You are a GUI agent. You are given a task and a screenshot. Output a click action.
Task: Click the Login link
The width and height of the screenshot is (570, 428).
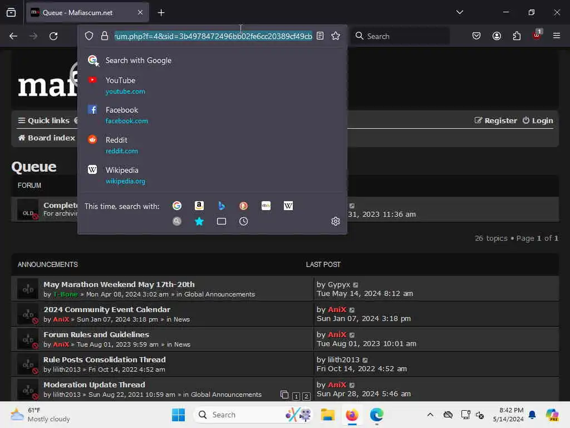tap(538, 120)
